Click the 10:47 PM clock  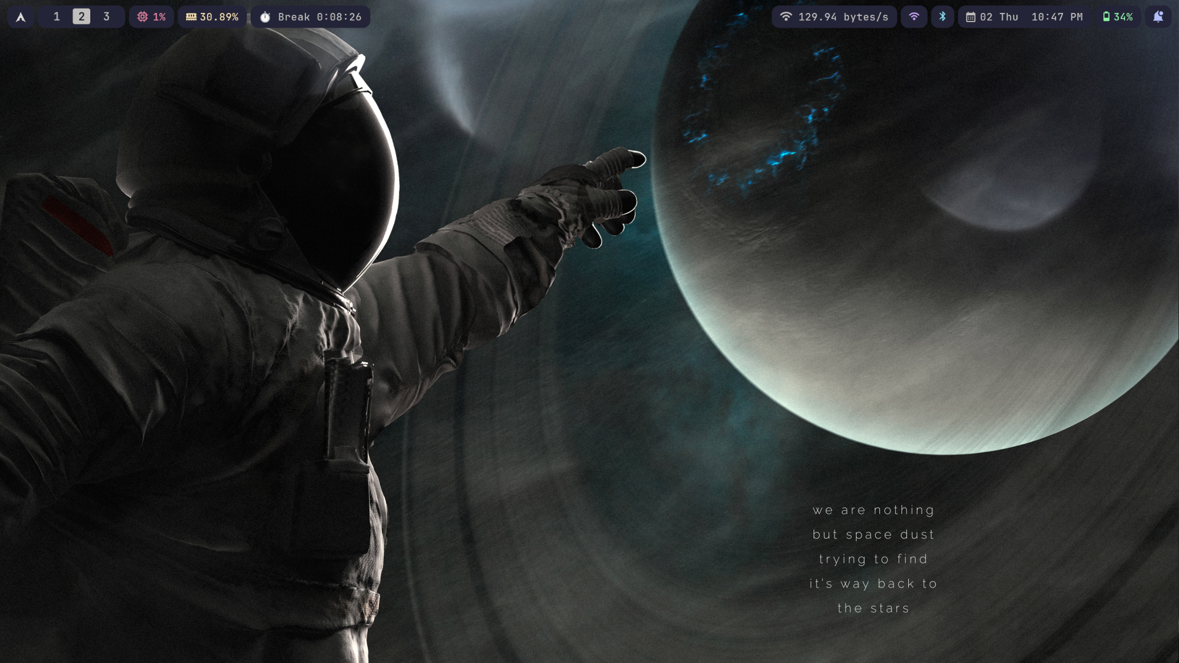click(1057, 17)
